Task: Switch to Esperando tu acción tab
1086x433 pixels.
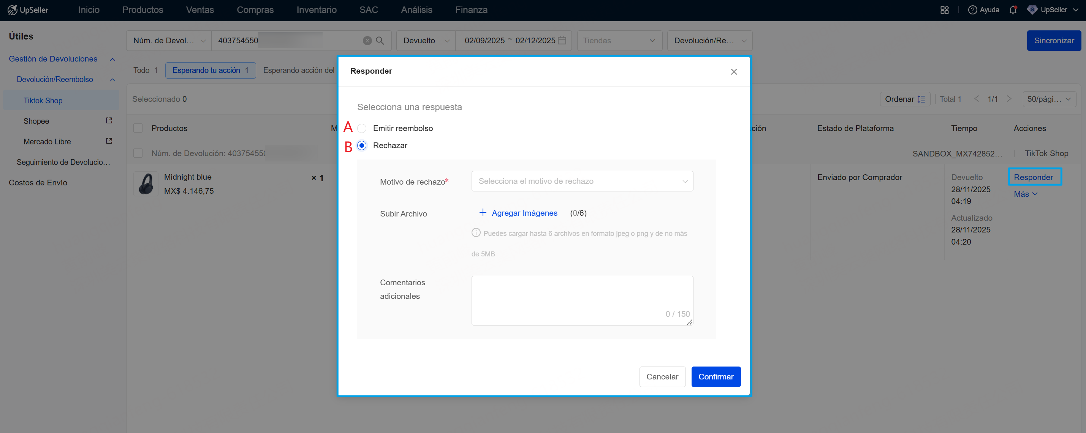Action: [210, 70]
